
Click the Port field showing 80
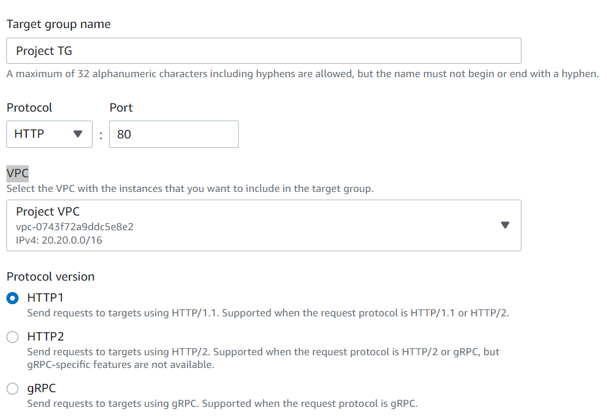[174, 134]
